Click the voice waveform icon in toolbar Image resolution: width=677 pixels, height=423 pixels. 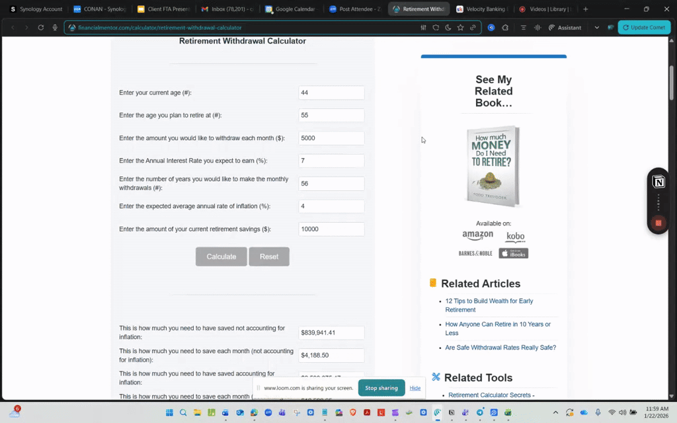(538, 27)
